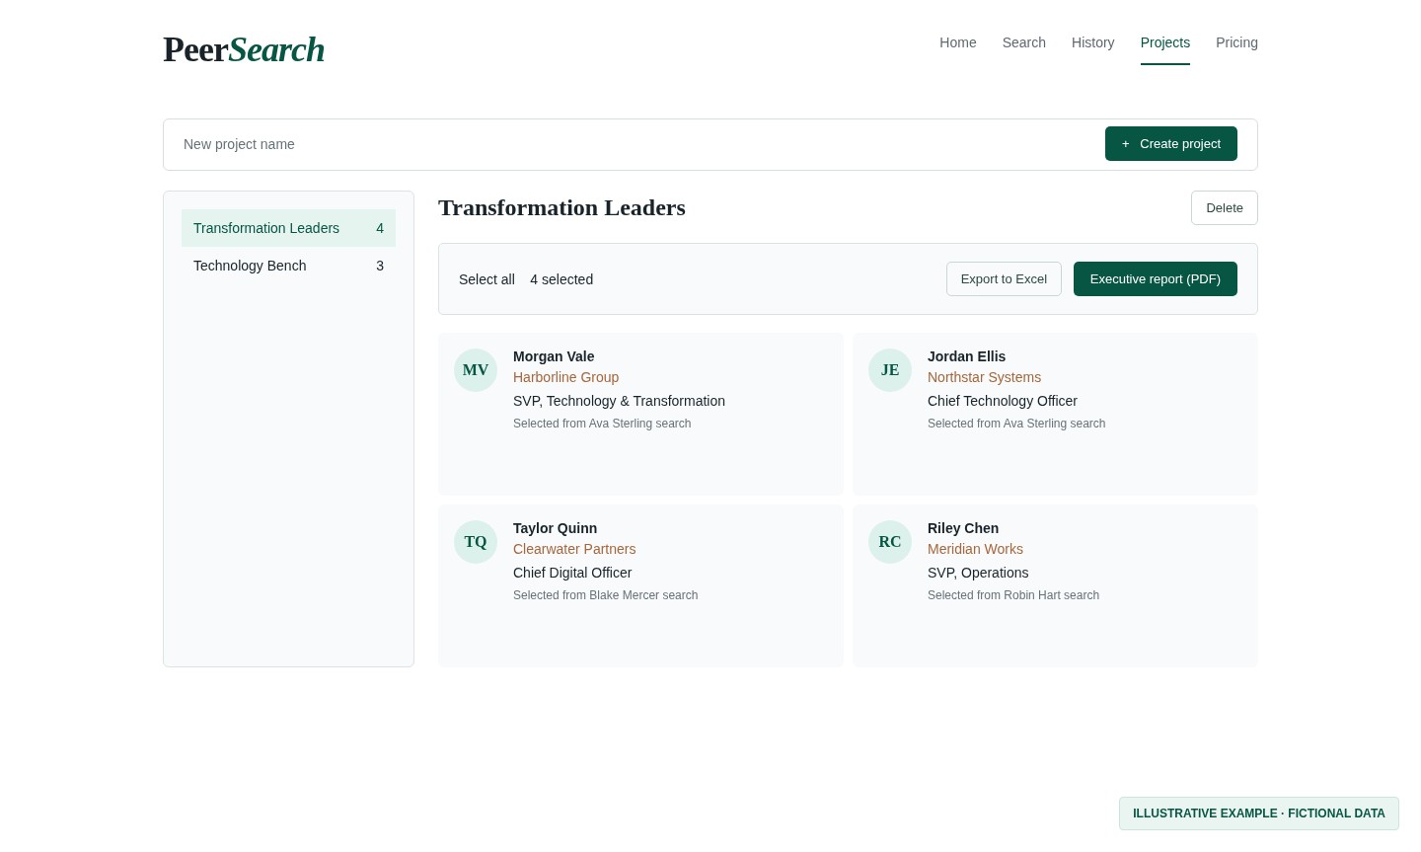Click Select all
The width and height of the screenshot is (1421, 852).
click(x=486, y=279)
